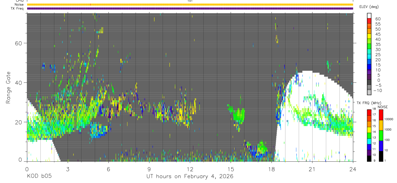Click the "55" label on the ELEV scale
Image resolution: width=397 pixels, height=183 pixels.
click(378, 24)
